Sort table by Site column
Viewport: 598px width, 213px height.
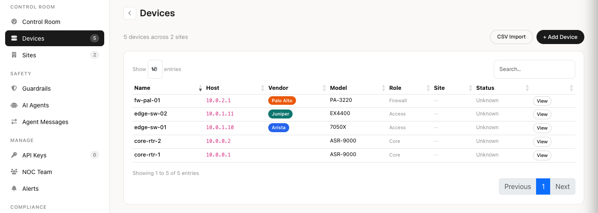click(453, 88)
